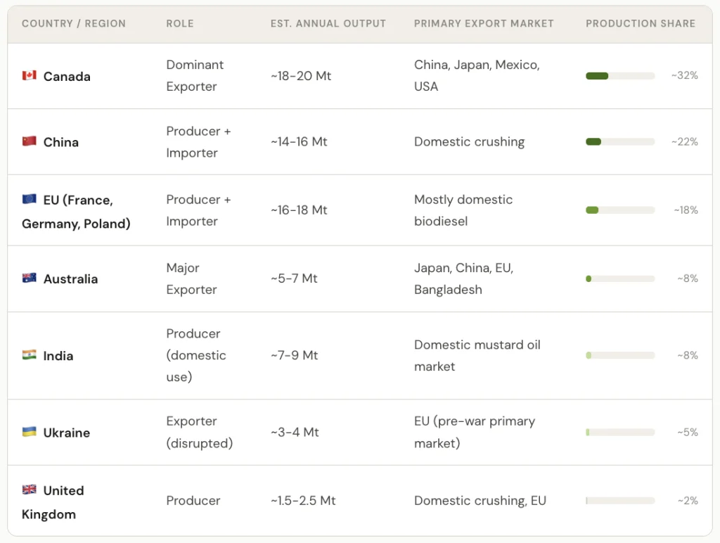Click the "Domestic crushing, EU" cell

tap(480, 500)
